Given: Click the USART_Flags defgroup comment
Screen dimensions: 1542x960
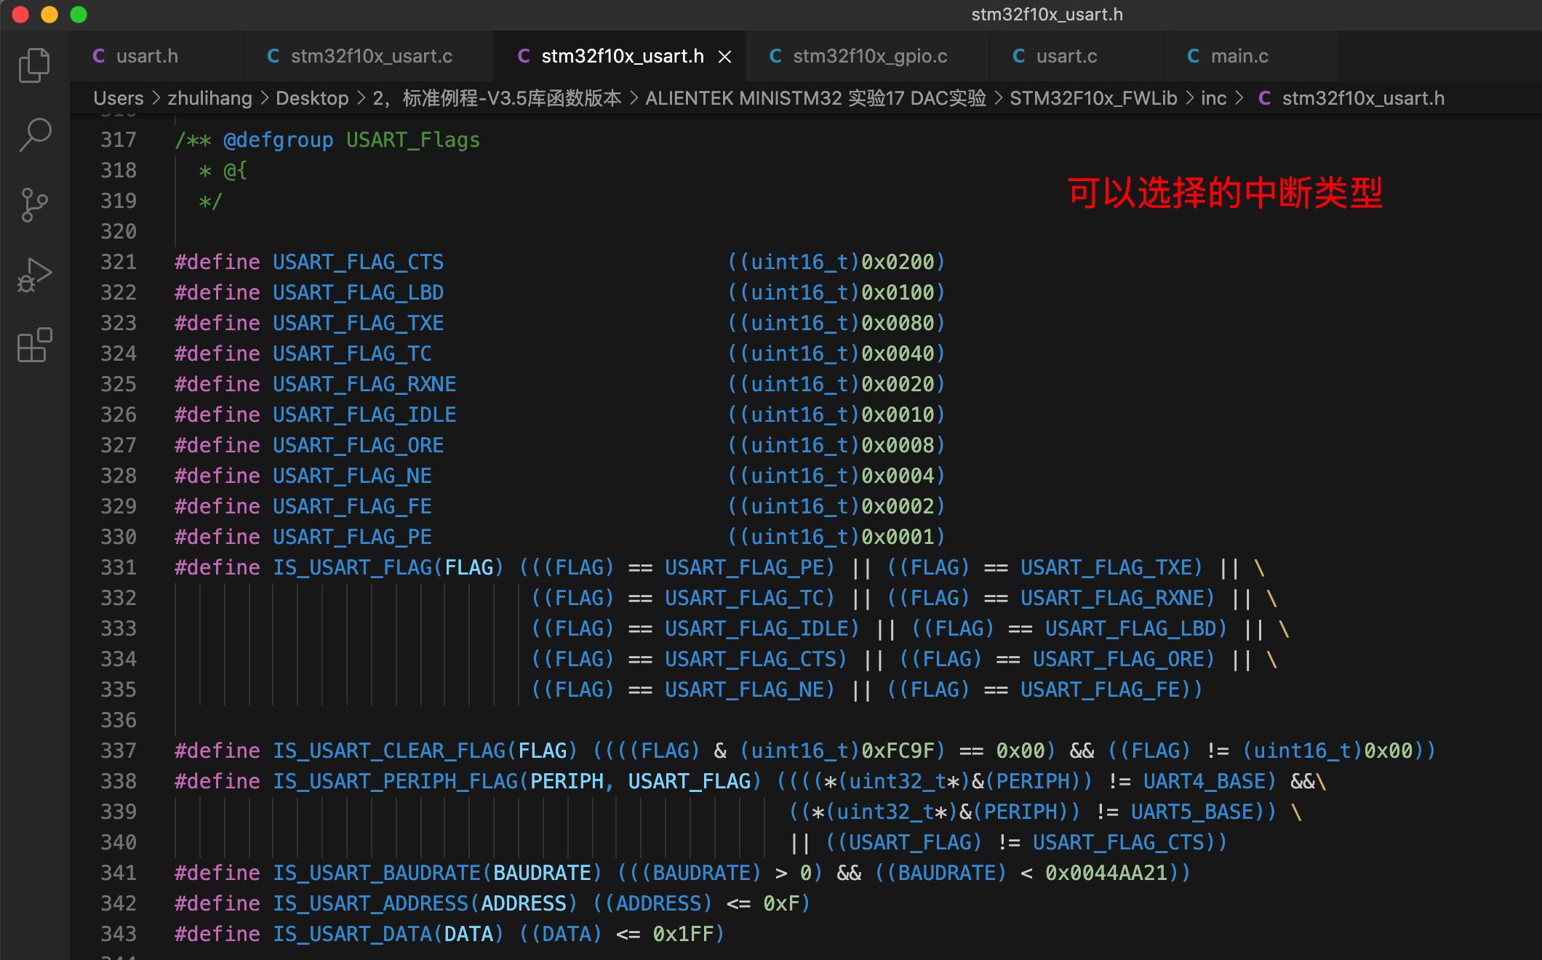Looking at the screenshot, I should 412,140.
